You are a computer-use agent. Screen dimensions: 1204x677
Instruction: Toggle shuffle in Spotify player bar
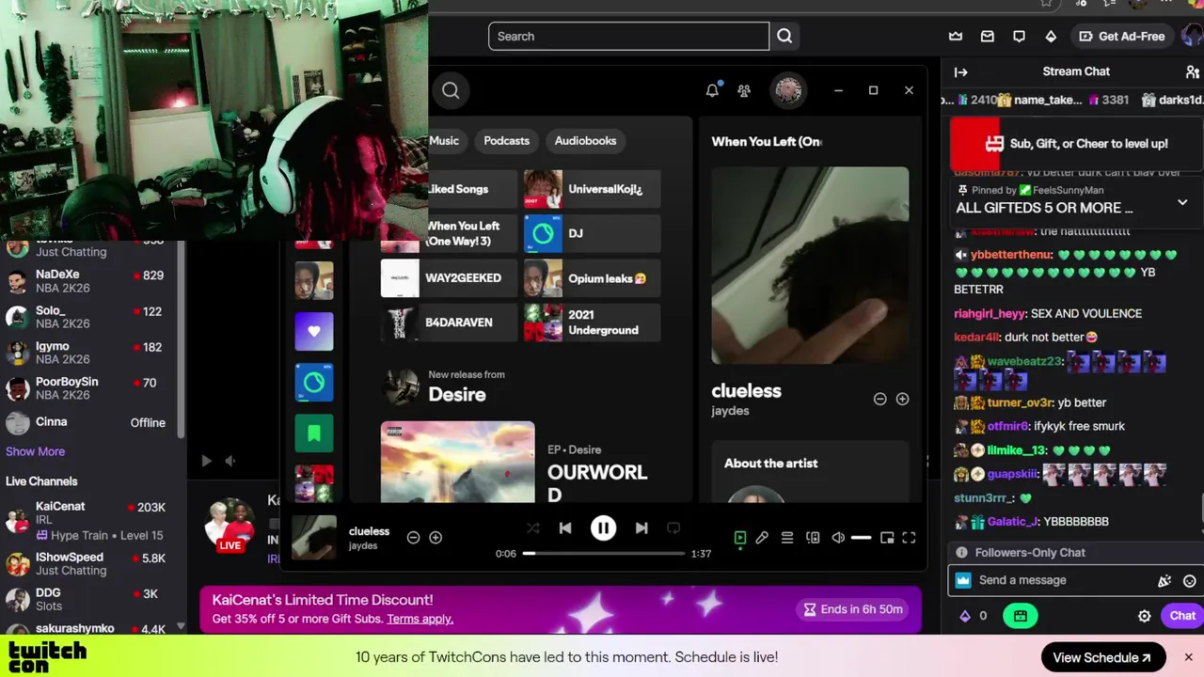pos(532,528)
